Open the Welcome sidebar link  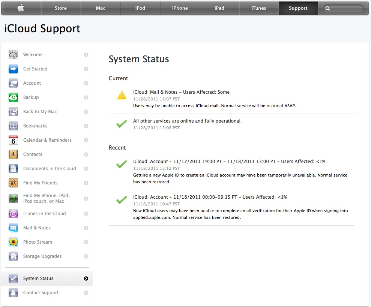(x=33, y=55)
